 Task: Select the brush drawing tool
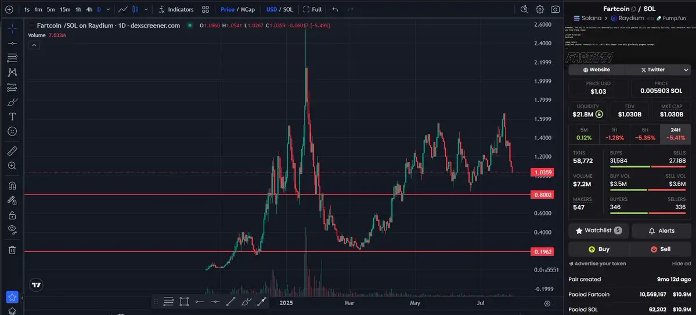click(12, 102)
